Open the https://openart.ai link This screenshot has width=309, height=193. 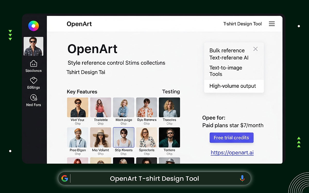pos(232,153)
